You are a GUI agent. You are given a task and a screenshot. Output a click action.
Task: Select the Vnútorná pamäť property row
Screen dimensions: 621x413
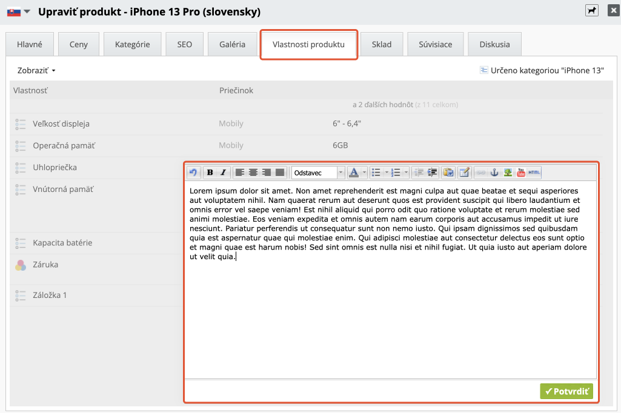97,205
